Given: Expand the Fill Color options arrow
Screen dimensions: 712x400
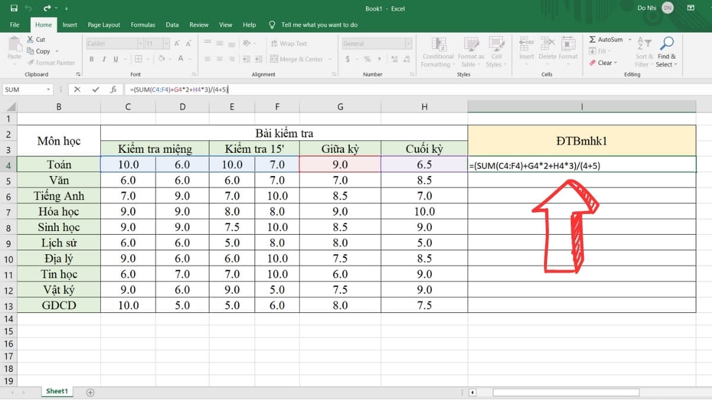Looking at the screenshot, I should (x=169, y=59).
